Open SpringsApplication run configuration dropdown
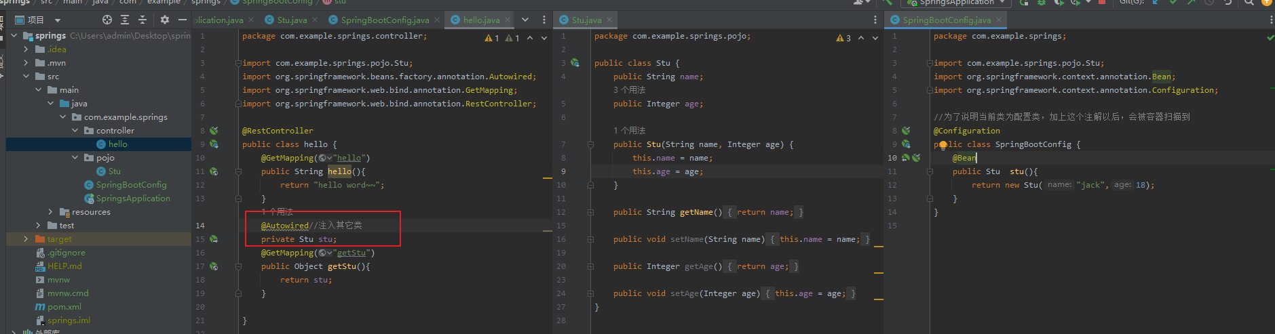 pyautogui.click(x=957, y=2)
